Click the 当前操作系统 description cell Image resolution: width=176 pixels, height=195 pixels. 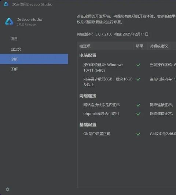tap(163, 65)
